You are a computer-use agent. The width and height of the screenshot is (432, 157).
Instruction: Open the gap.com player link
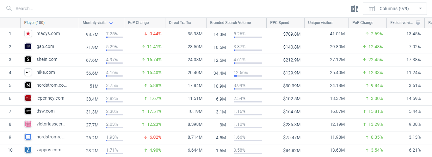[45, 46]
